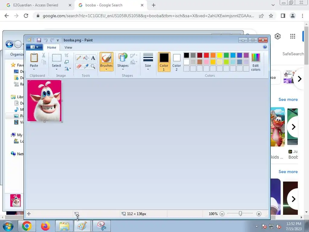Open Google settings gear icon
Image resolution: width=309 pixels, height=232 pixels.
(278, 36)
